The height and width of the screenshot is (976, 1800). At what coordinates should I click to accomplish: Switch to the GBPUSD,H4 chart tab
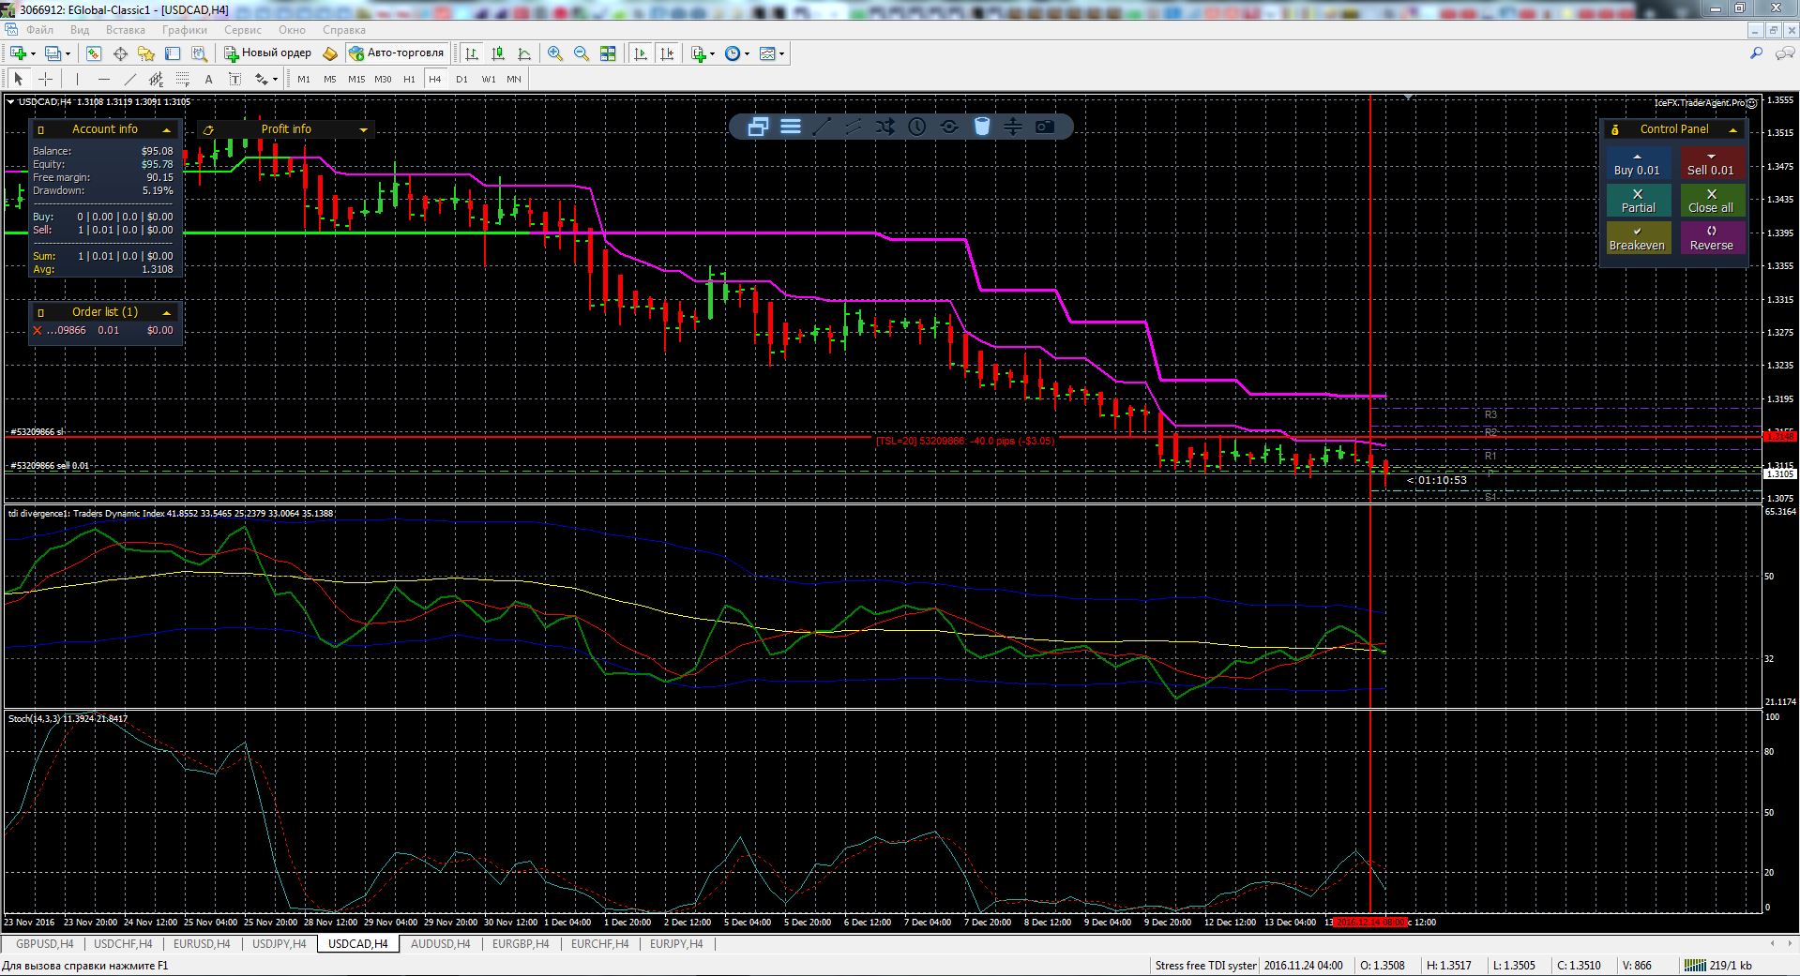point(44,944)
